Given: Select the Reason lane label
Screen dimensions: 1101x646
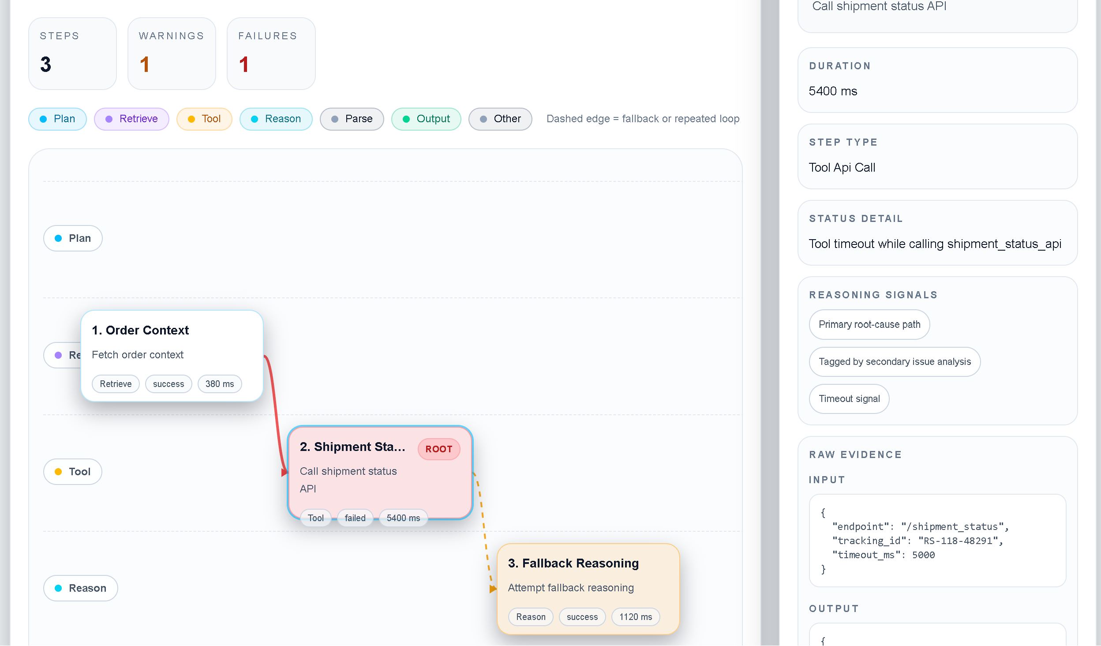Looking at the screenshot, I should 81,588.
